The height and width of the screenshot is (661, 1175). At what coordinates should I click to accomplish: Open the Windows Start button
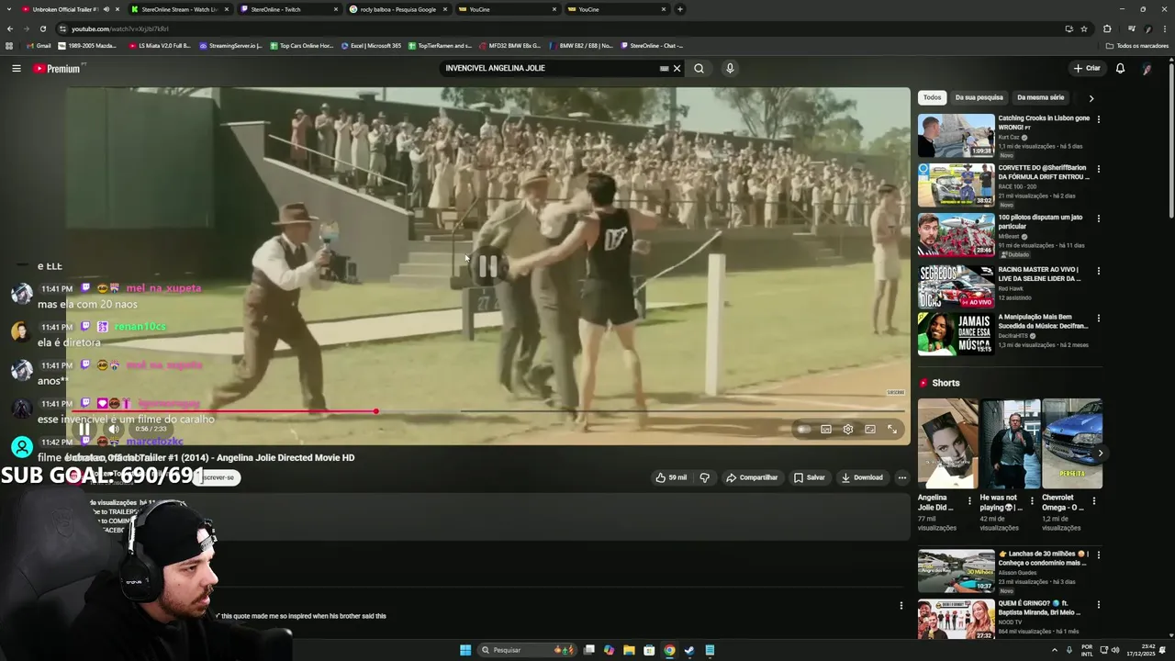(x=465, y=650)
